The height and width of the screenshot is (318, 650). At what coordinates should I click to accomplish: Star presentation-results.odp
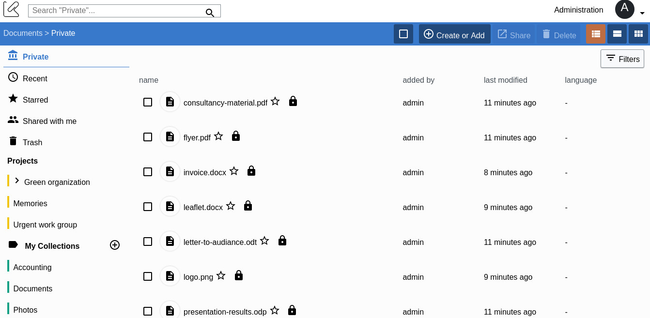coord(275,310)
